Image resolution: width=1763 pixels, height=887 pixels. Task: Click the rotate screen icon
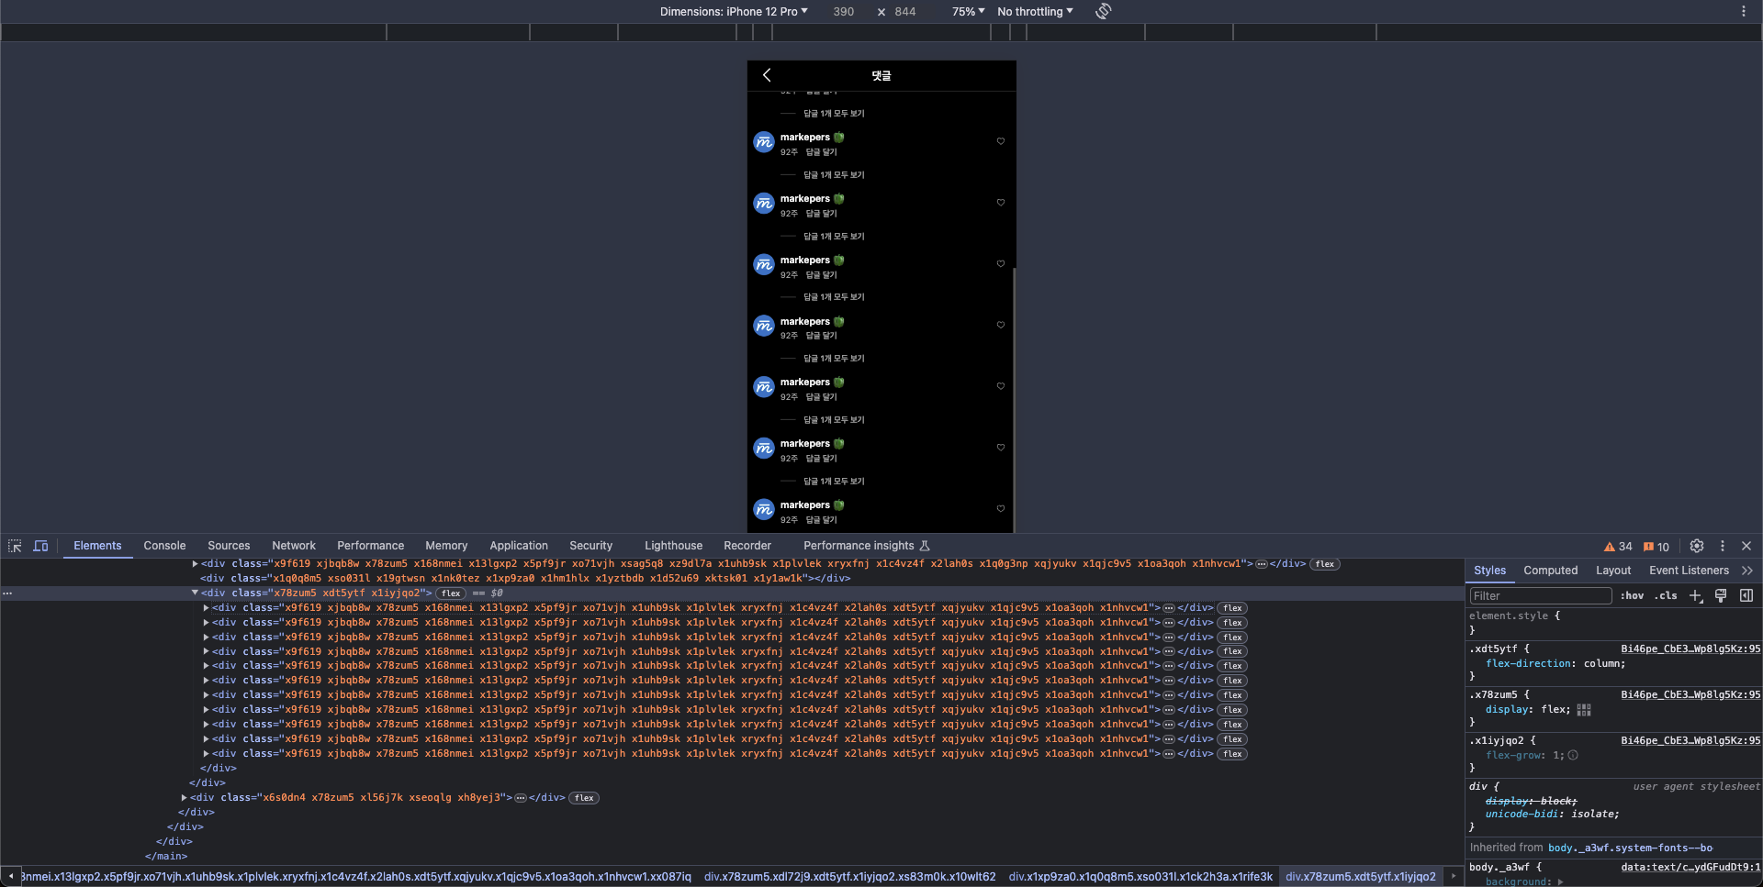[x=1104, y=11]
